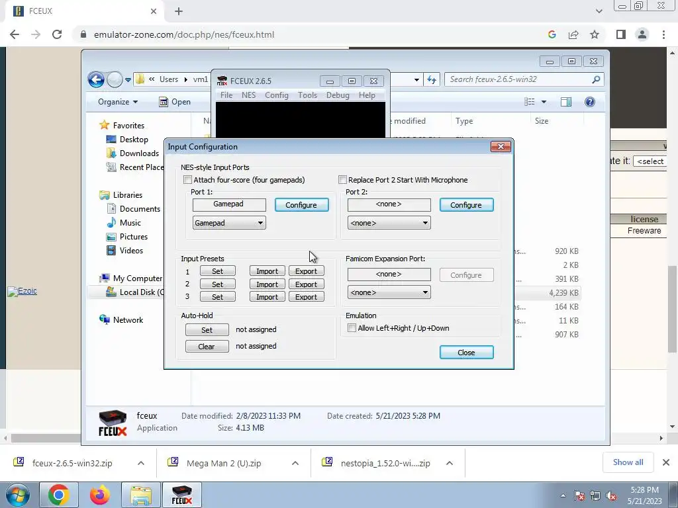
Task: Toggle Chrome side panel icon
Action: (x=621, y=34)
